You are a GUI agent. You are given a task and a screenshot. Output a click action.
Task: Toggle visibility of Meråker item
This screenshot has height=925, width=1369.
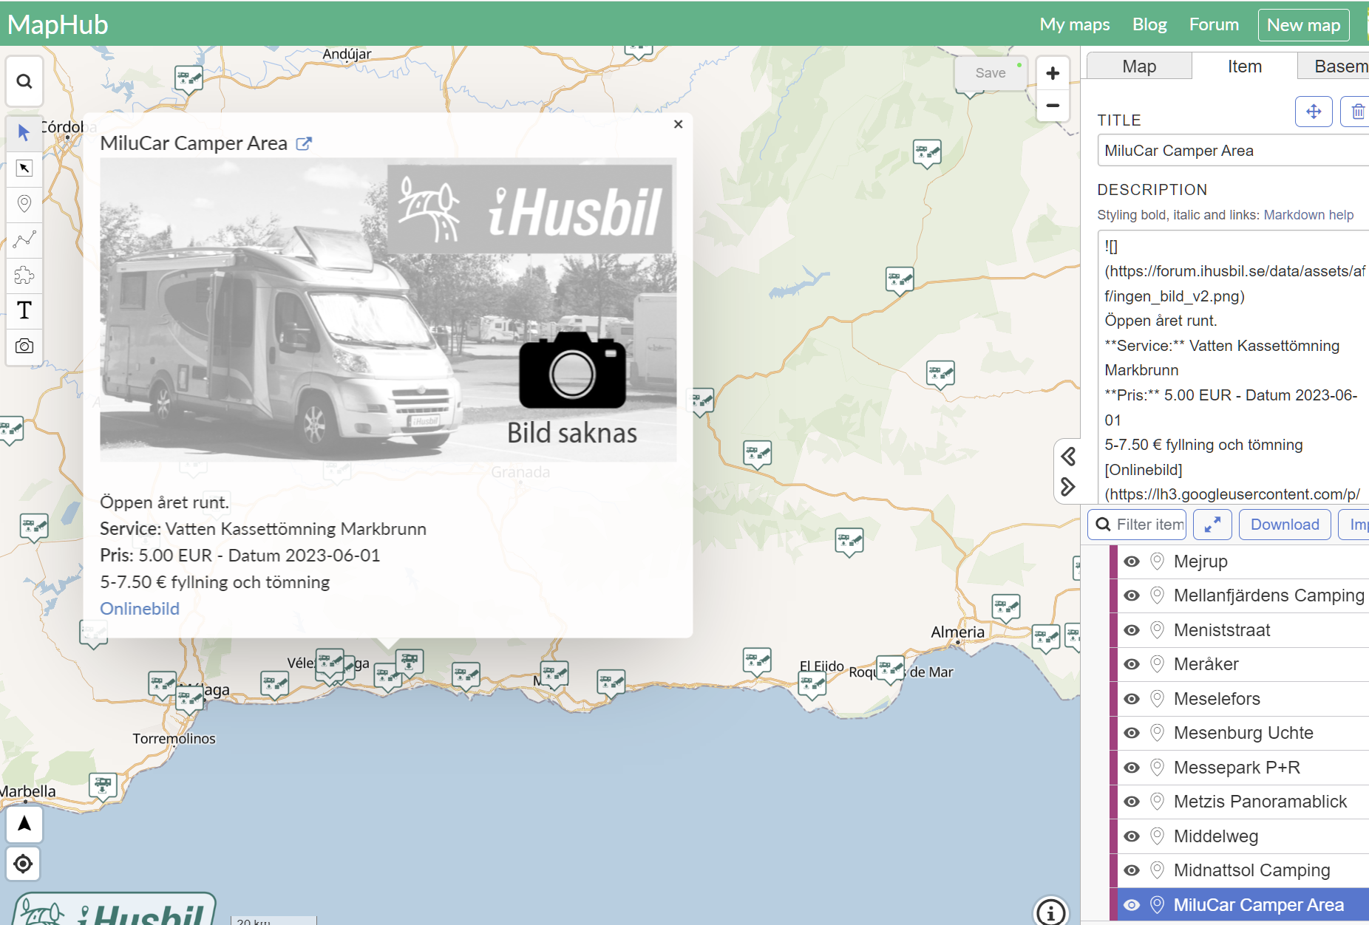1132,664
